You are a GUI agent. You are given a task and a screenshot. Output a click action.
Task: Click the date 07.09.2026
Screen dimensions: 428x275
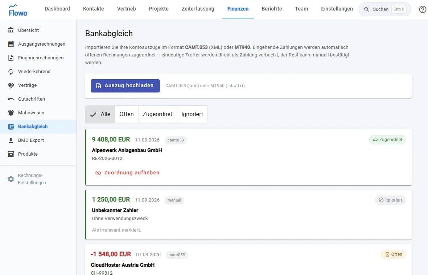coord(148,255)
